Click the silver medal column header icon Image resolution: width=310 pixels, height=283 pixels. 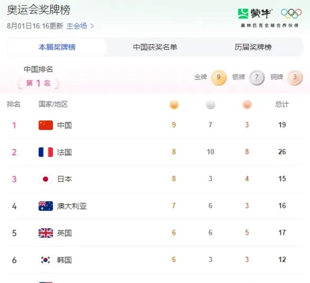coord(210,105)
